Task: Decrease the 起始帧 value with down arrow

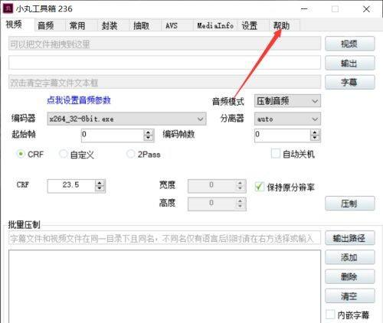Action: coord(149,138)
